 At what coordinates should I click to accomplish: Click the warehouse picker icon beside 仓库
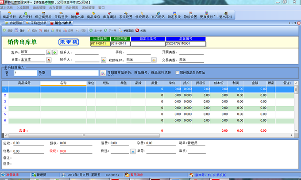pyautogui.click(x=49, y=60)
